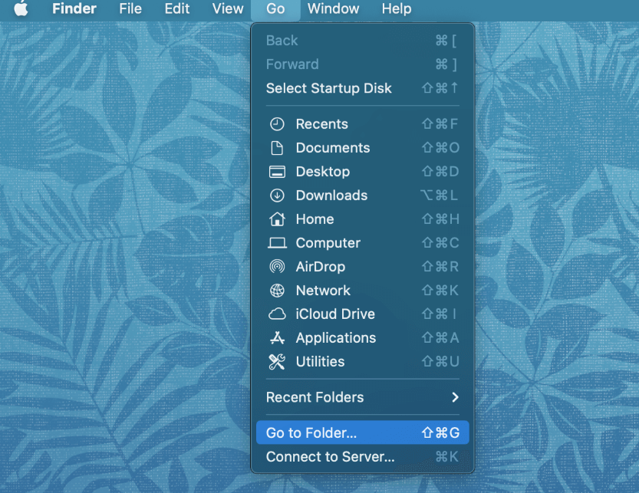Open the Apple menu
This screenshot has width=639, height=493.
[x=21, y=8]
